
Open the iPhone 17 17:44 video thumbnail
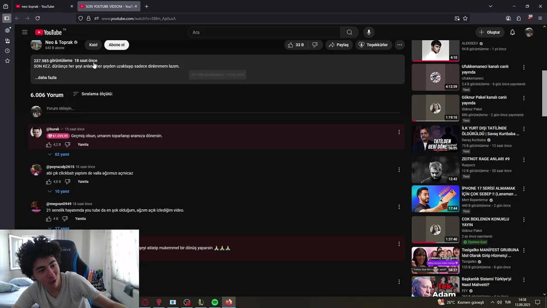coord(435,199)
